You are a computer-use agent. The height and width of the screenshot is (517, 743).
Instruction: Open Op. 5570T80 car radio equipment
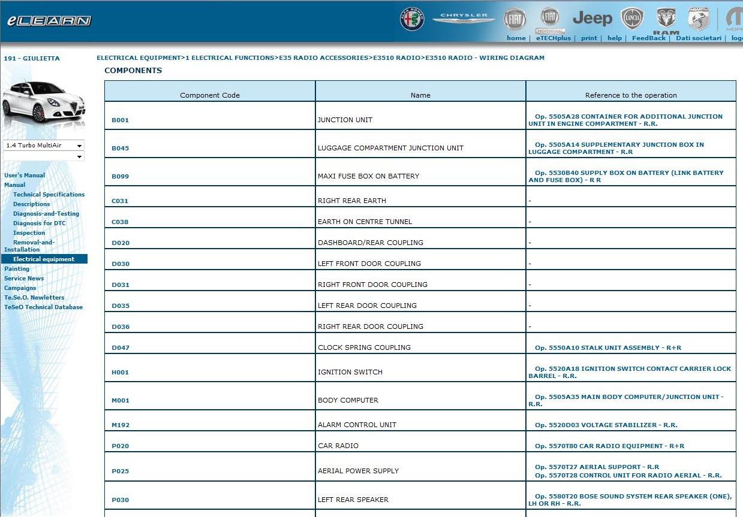[x=610, y=446]
